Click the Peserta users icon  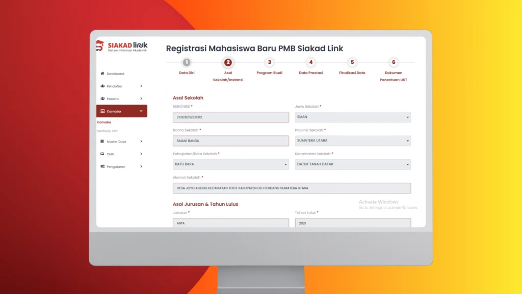(x=102, y=99)
